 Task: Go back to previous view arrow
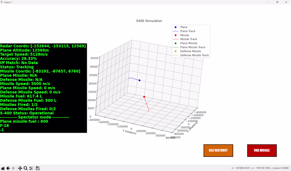click(x=8, y=168)
